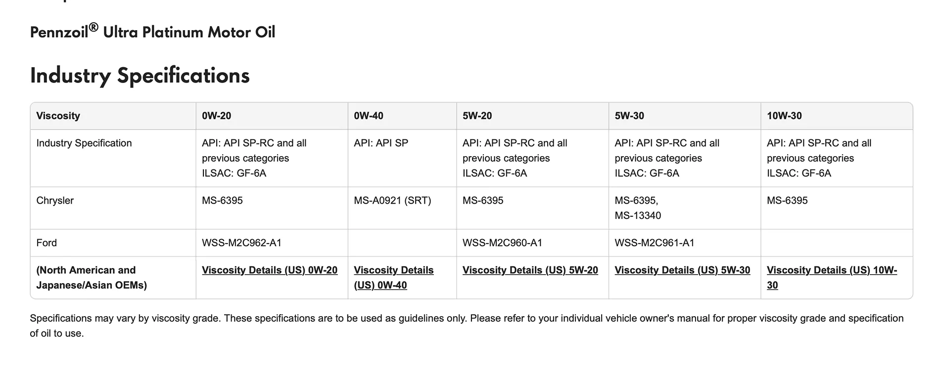Click the WSS-M2C962-A1 Ford specification cell
The height and width of the screenshot is (374, 940).
click(x=241, y=243)
